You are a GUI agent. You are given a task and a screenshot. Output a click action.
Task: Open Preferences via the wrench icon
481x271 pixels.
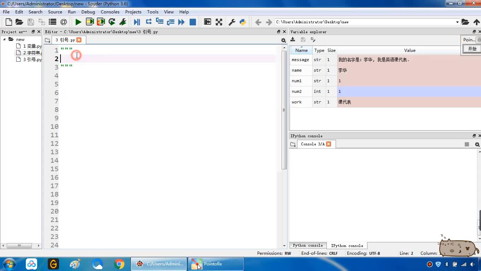(232, 22)
